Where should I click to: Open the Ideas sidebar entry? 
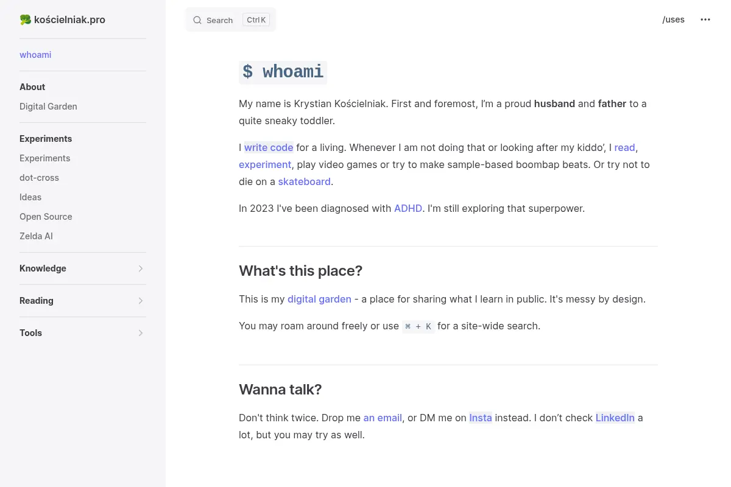(30, 197)
